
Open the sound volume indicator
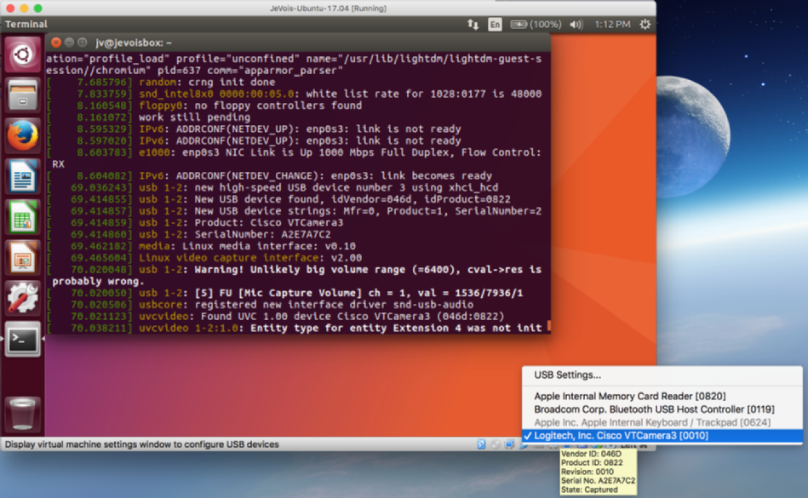coord(576,24)
